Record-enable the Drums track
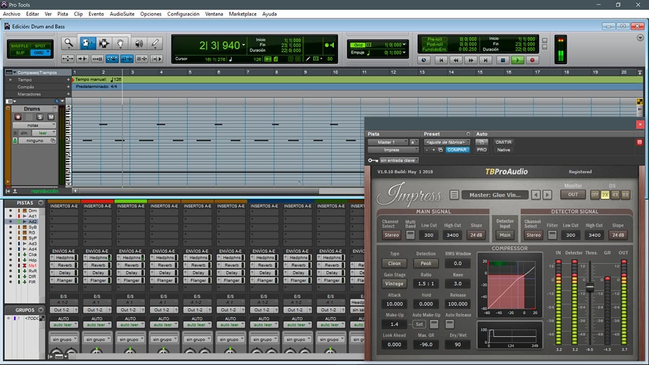 18,117
